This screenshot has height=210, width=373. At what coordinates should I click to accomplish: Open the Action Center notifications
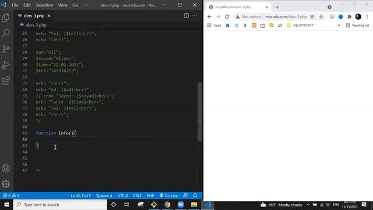pyautogui.click(x=364, y=205)
